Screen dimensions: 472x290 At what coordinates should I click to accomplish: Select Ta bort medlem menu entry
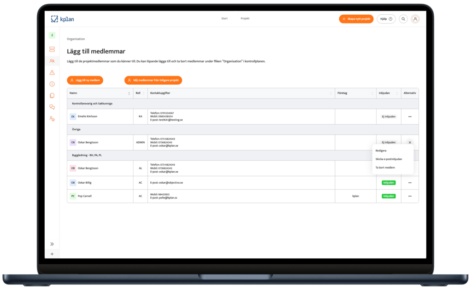point(385,168)
